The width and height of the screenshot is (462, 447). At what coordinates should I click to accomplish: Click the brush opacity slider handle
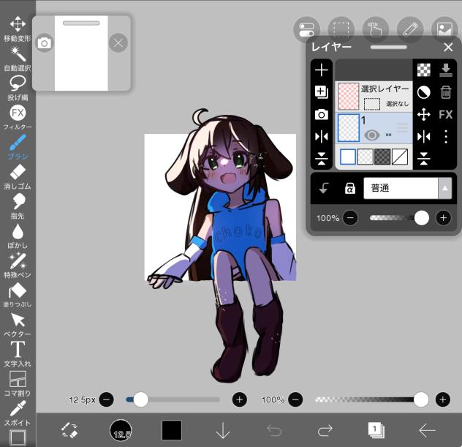pos(421,400)
